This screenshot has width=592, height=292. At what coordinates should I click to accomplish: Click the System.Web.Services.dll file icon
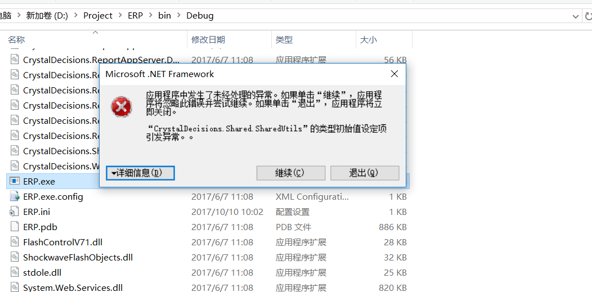[x=14, y=287]
